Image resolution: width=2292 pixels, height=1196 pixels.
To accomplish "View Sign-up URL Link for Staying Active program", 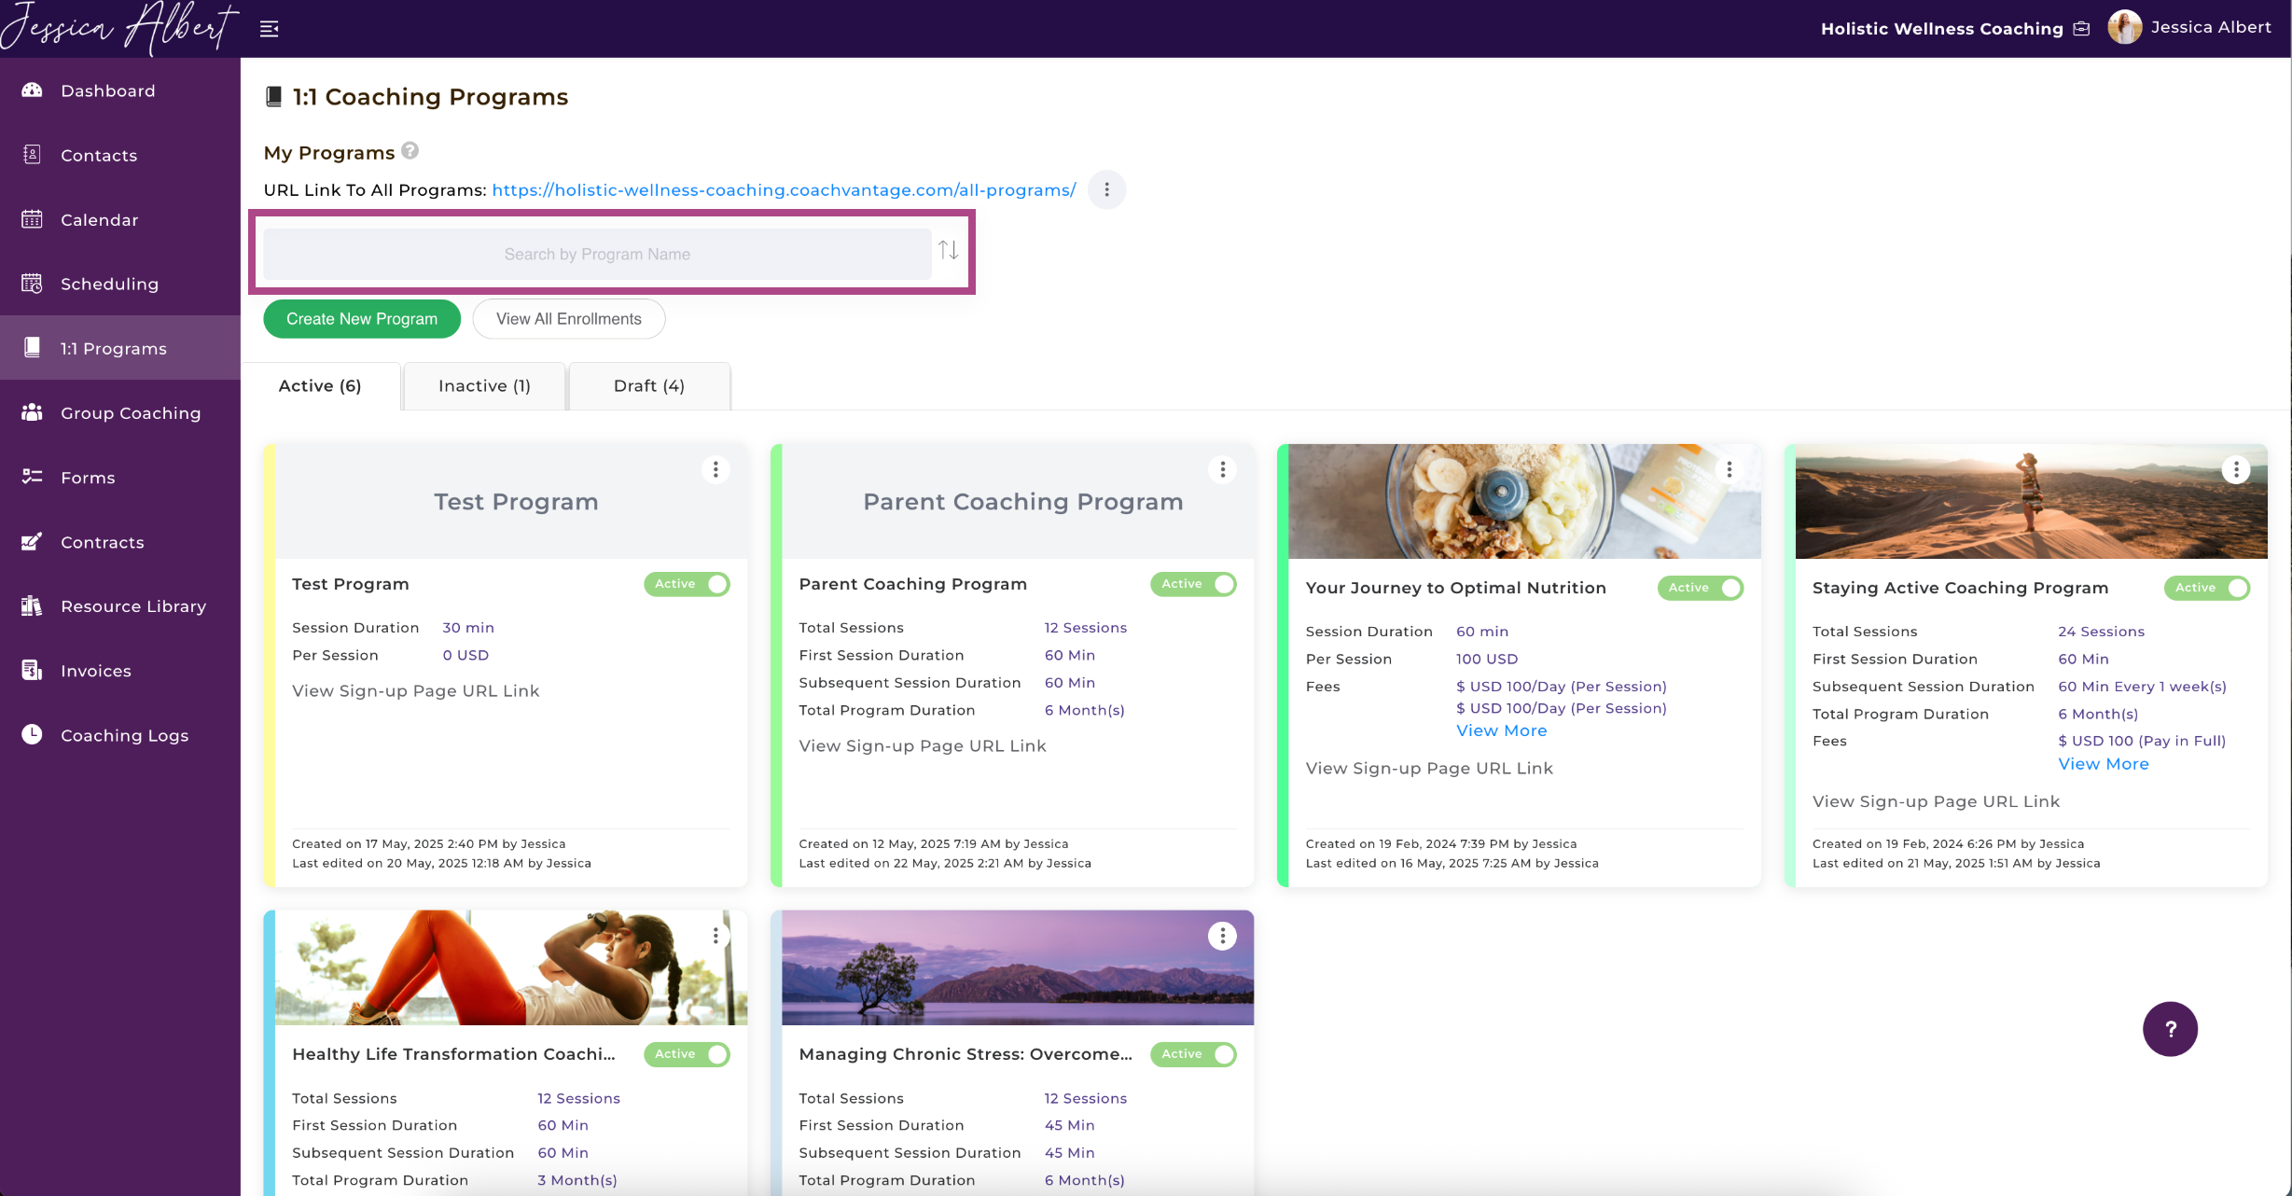I will (x=1936, y=801).
